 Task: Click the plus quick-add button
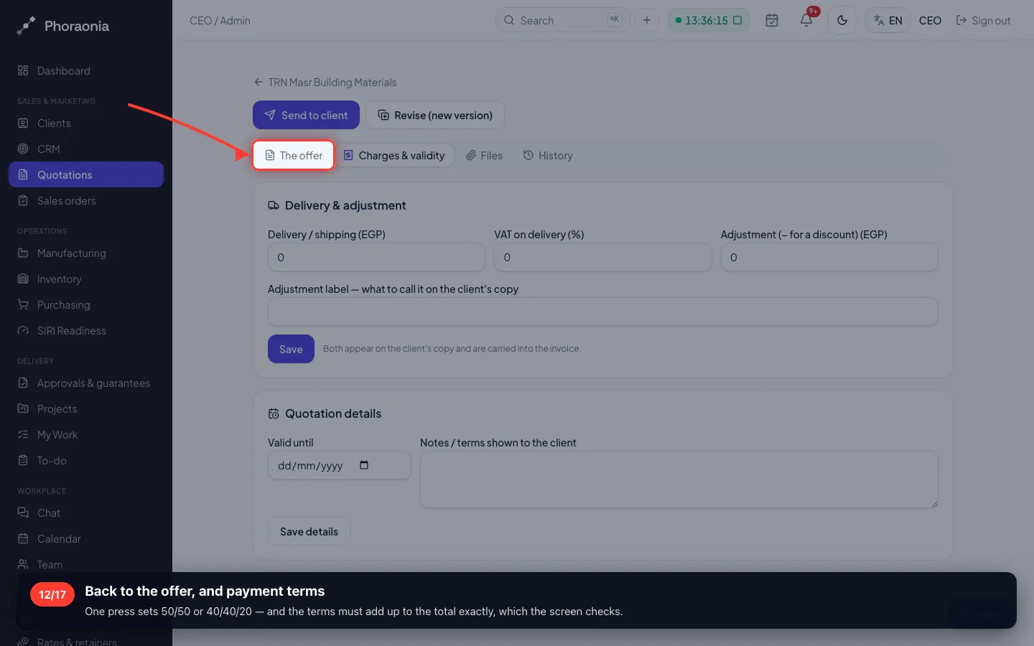[647, 20]
